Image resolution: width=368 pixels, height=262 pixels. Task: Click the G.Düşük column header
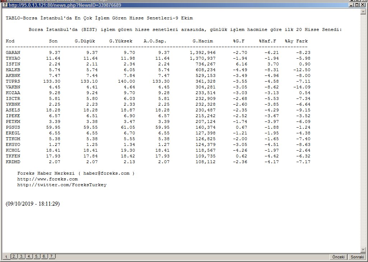[85, 41]
